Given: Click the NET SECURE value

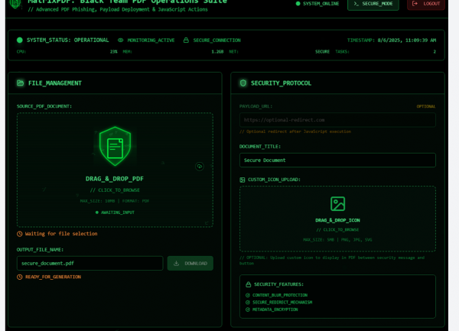Looking at the screenshot, I should [x=322, y=52].
